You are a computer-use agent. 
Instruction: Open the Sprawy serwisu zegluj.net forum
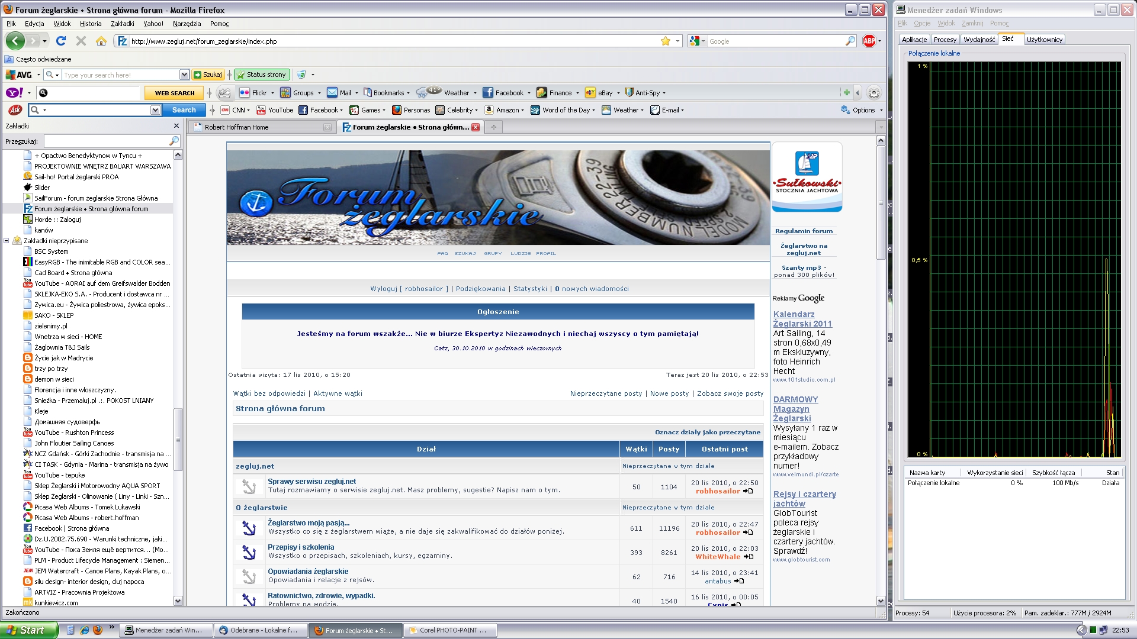point(311,482)
